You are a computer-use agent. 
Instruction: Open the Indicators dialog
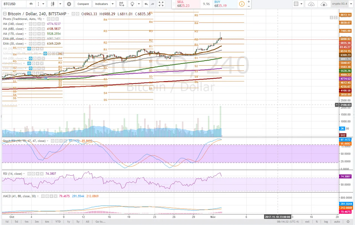pos(102,4)
